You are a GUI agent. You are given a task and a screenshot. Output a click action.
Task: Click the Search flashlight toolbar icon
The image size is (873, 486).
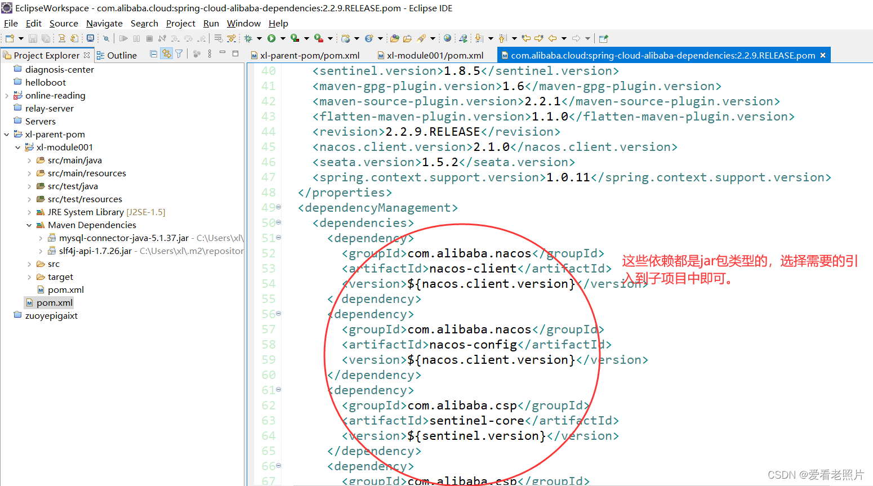point(421,38)
